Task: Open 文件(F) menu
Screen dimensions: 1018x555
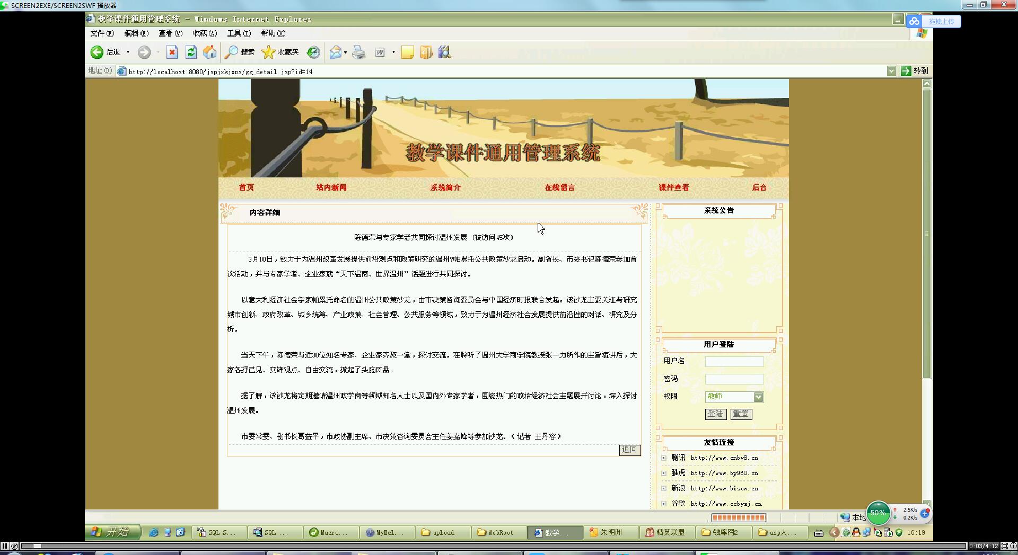Action: [x=102, y=33]
